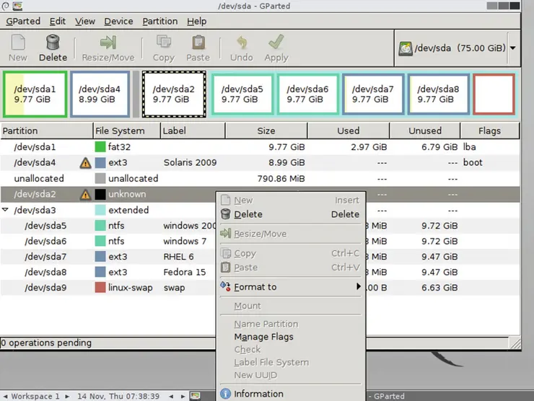Open the Partition menu
534x401 pixels.
click(x=159, y=22)
